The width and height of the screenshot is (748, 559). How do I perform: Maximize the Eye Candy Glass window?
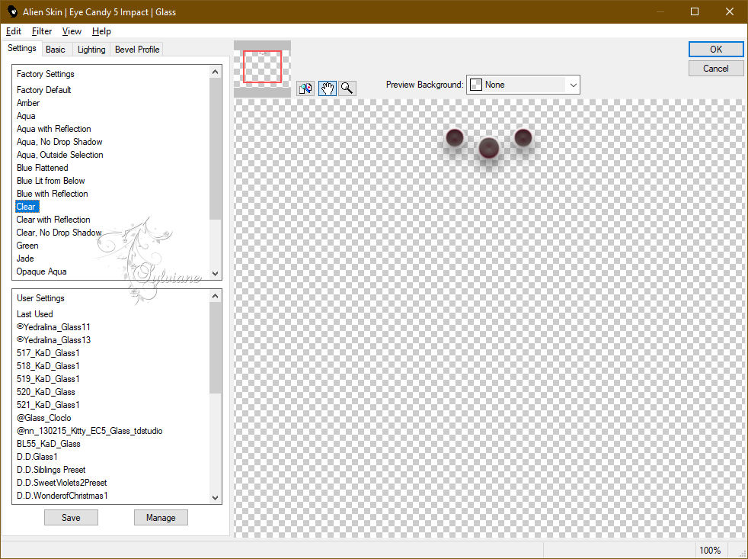[x=695, y=11]
